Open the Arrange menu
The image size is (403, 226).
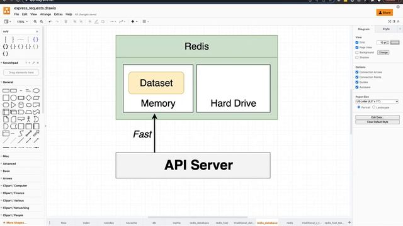45,14
